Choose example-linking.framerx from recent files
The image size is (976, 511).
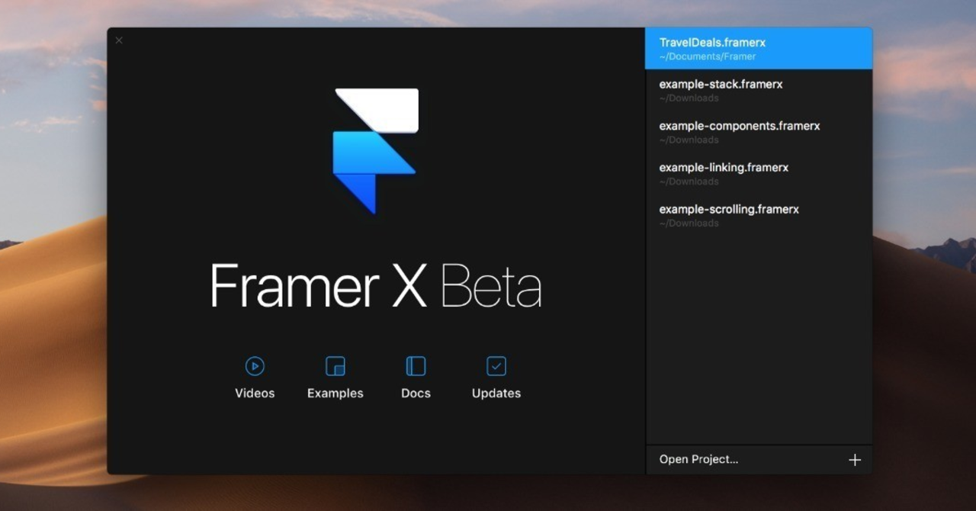coord(759,174)
